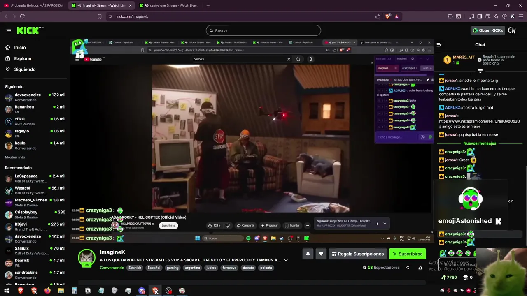527x296 pixels.
Task: Reload the kick.com page
Action: tap(22, 16)
